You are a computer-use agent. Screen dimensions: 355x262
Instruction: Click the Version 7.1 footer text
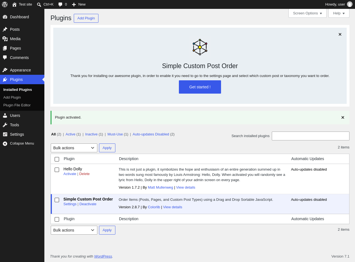pyautogui.click(x=340, y=256)
